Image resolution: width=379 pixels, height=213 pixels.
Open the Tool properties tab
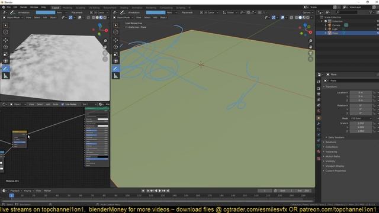[319, 82]
